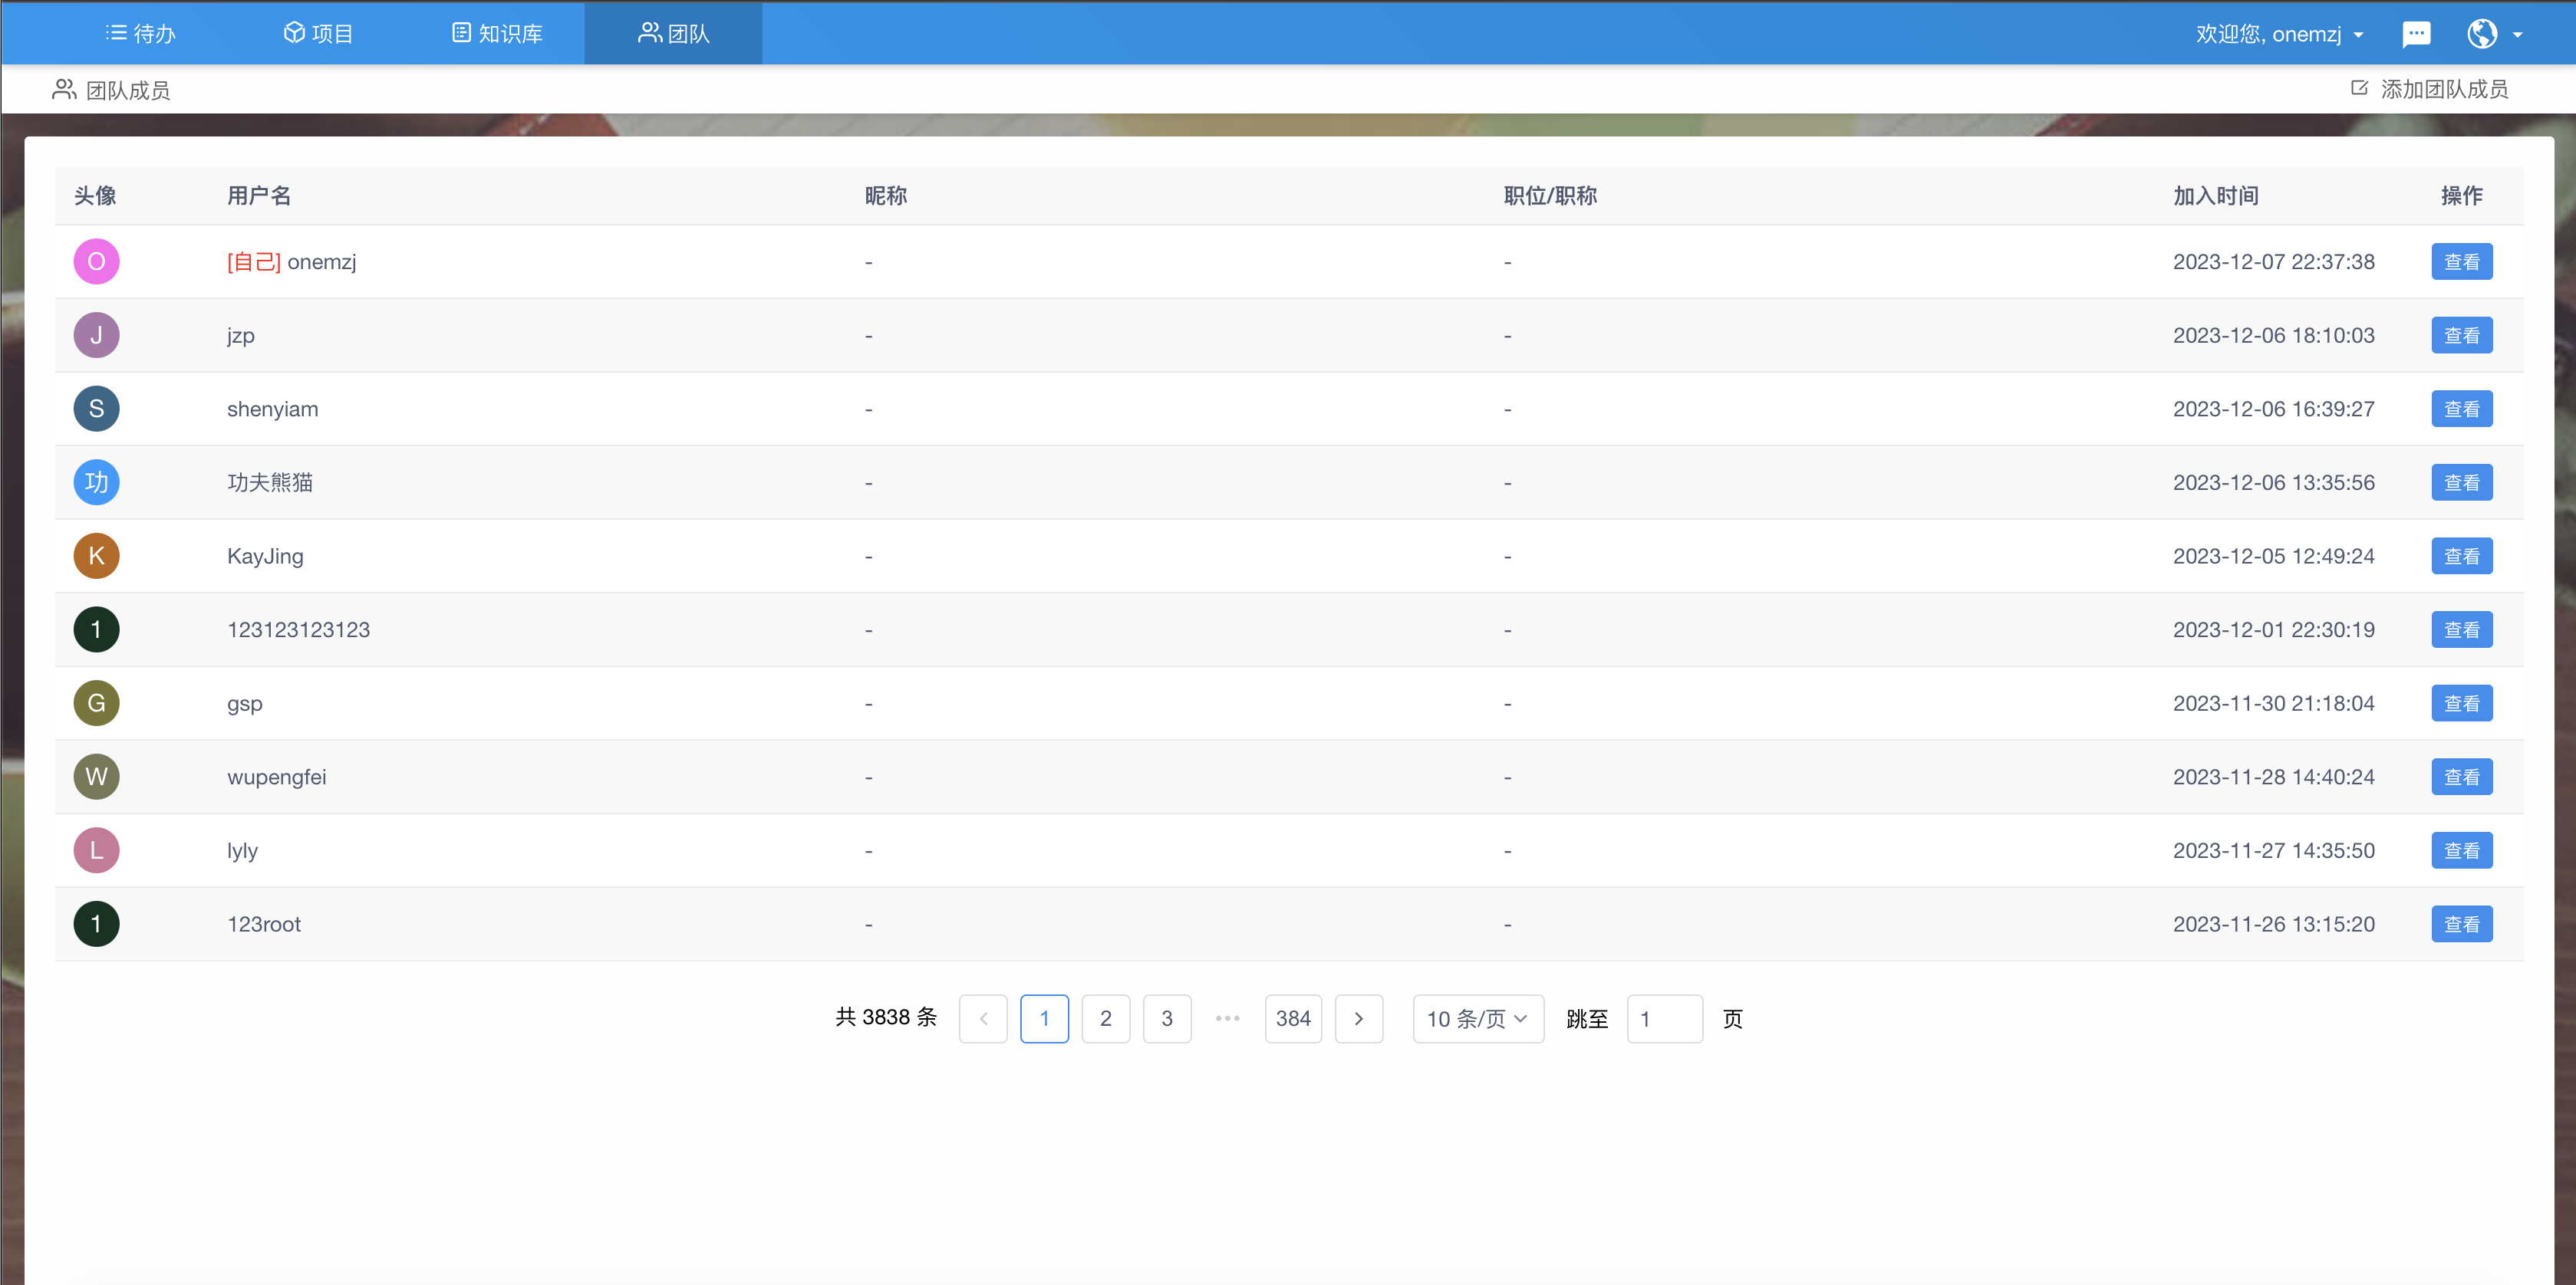2576x1285 pixels.
Task: Click username [自己] onemzj
Action: pos(292,261)
